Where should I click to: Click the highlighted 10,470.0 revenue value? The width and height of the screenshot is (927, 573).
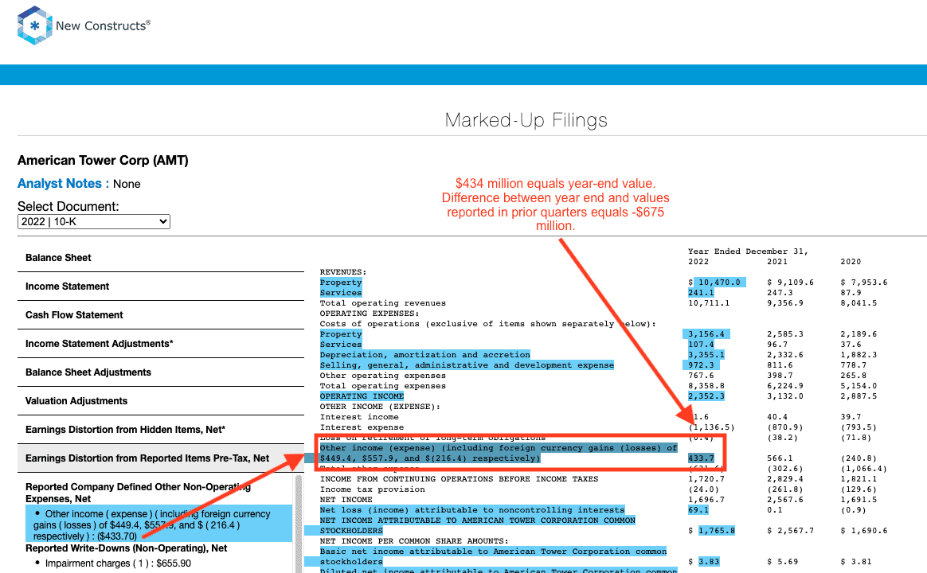coord(719,283)
